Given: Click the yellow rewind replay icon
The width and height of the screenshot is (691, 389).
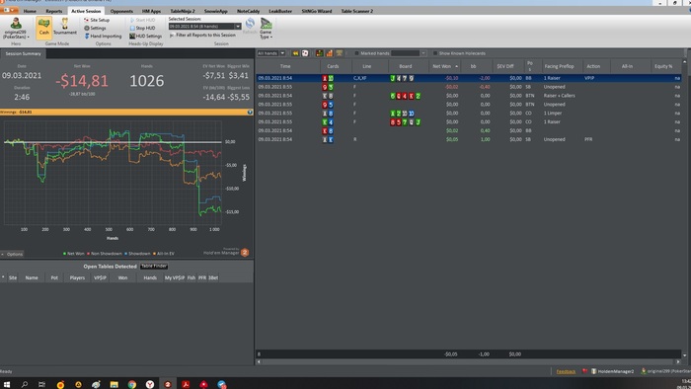Looking at the screenshot, I should (x=295, y=53).
